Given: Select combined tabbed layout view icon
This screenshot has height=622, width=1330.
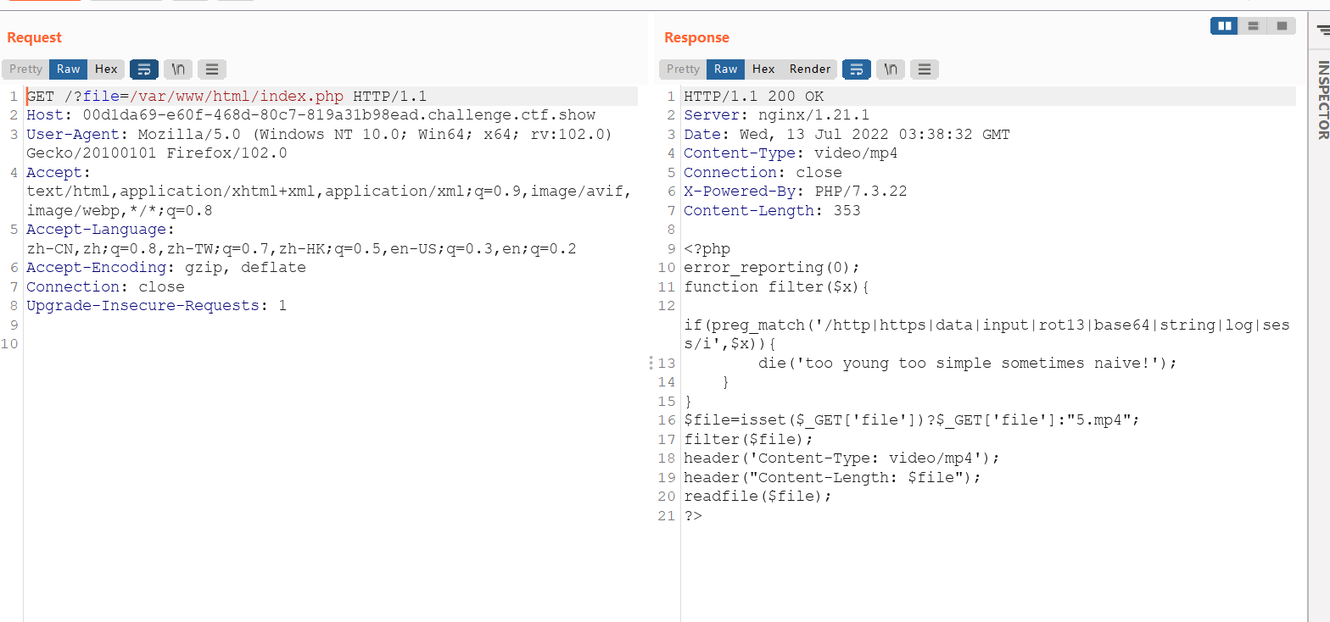Looking at the screenshot, I should click(1282, 26).
